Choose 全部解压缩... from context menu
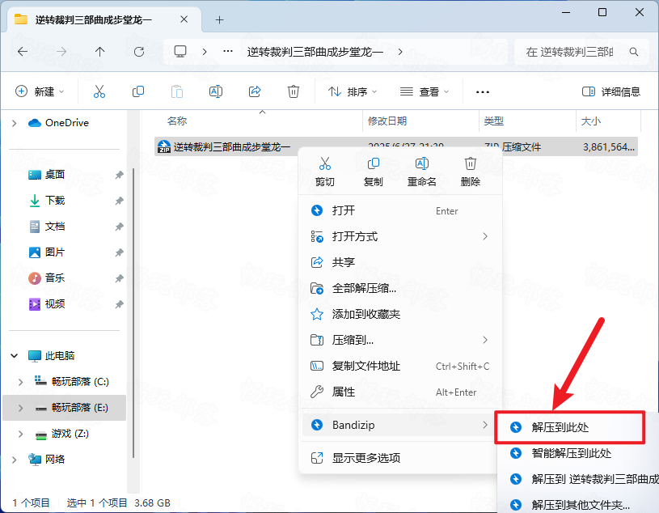 400,288
